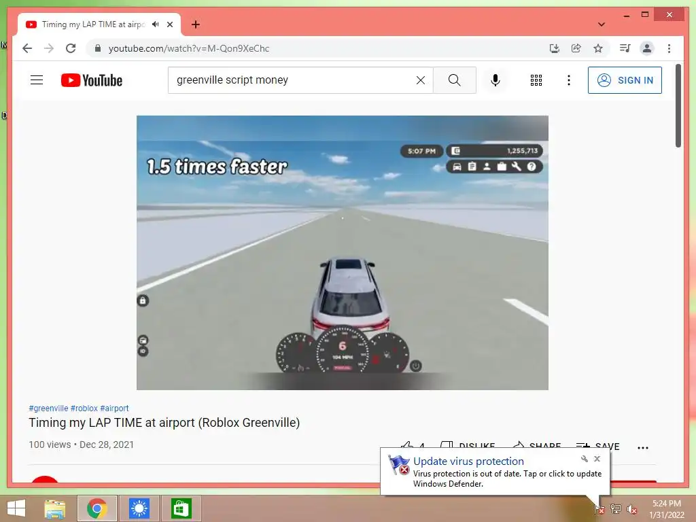
Task: Open the YouTube hamburger guide menu
Action: click(x=37, y=80)
